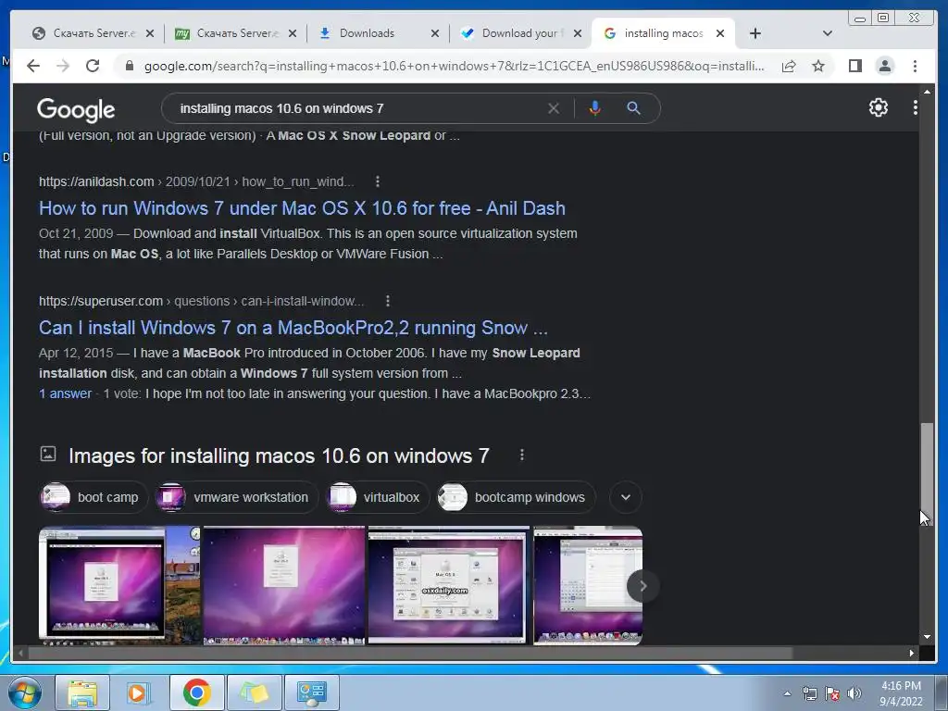Filter images by bootcamp windows

(516, 497)
